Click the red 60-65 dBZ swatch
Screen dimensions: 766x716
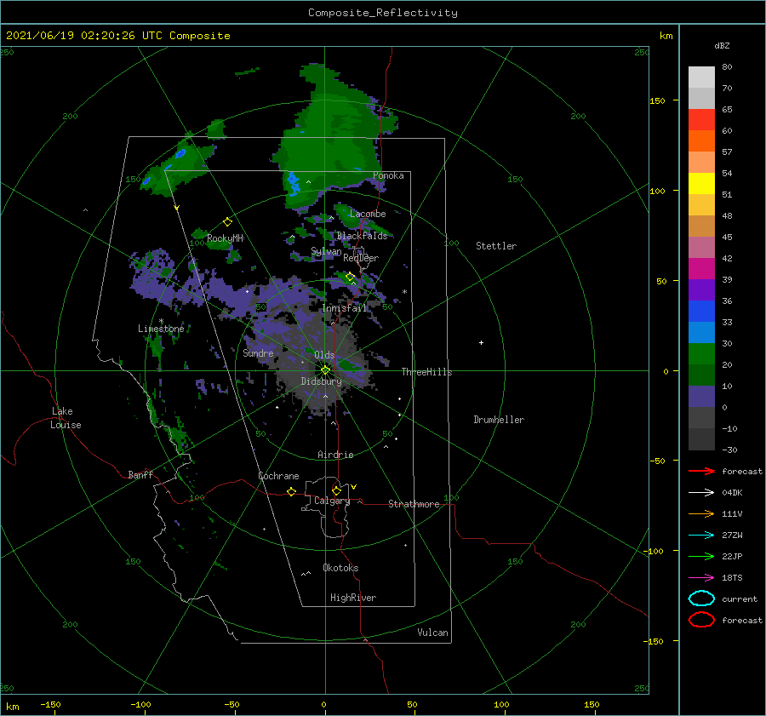(701, 120)
